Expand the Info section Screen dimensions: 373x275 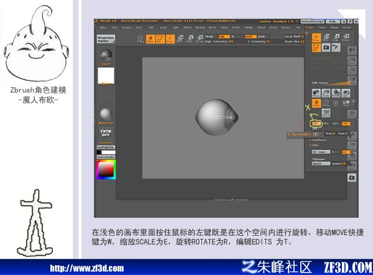(x=315, y=145)
